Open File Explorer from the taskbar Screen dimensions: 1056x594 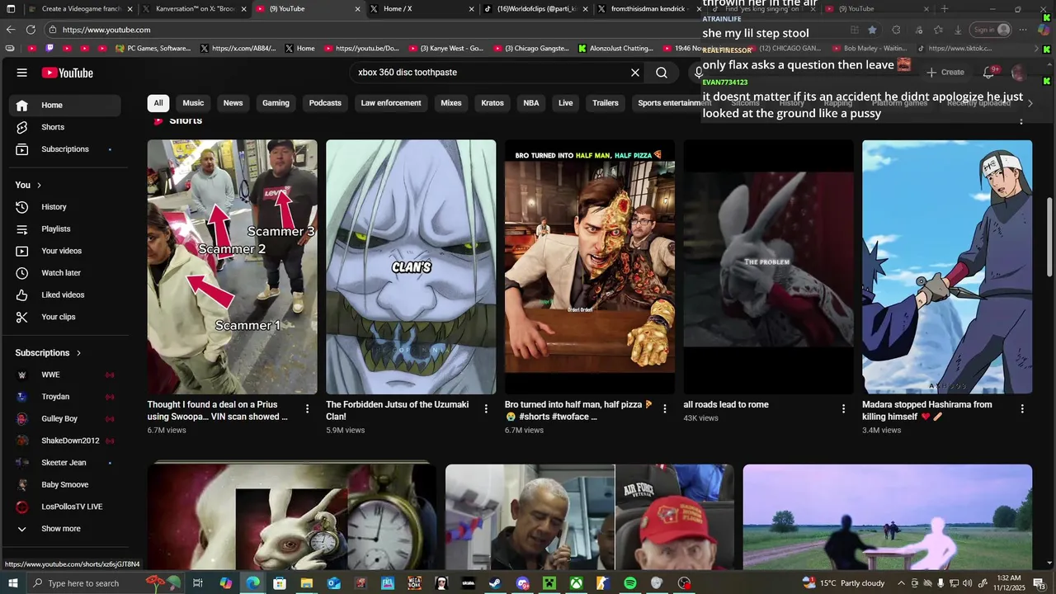[x=306, y=583]
